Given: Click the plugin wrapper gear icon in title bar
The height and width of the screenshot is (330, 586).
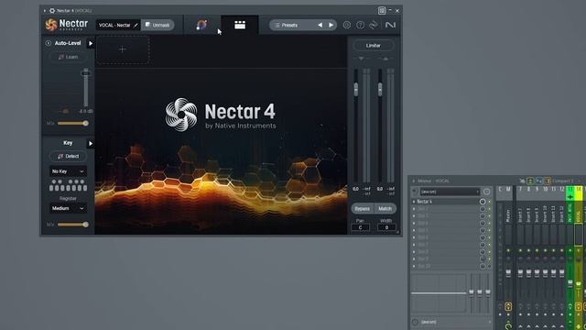Looking at the screenshot, I should [x=52, y=11].
